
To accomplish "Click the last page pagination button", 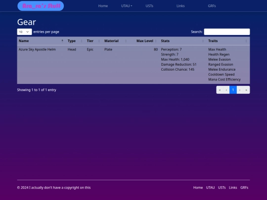I will pos(246,90).
